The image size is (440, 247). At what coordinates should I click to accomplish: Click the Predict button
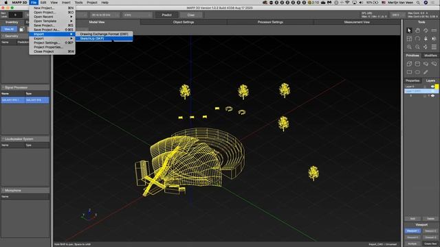coord(166,15)
